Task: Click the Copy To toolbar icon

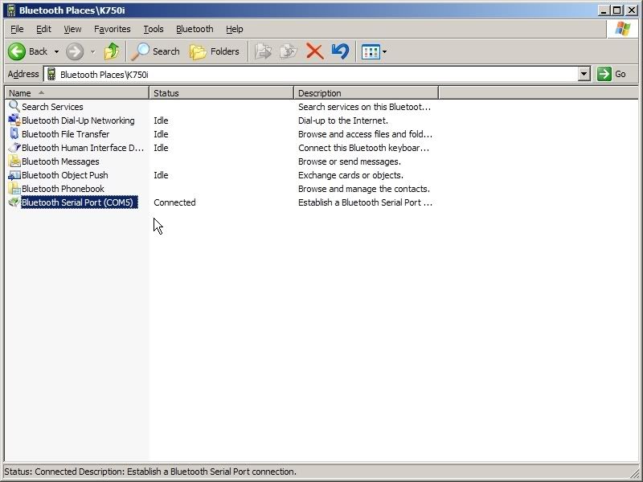Action: tap(289, 51)
